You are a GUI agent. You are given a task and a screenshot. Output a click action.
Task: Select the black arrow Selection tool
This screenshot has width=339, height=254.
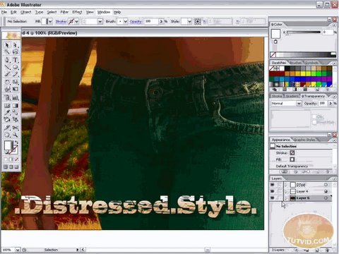coord(7,45)
